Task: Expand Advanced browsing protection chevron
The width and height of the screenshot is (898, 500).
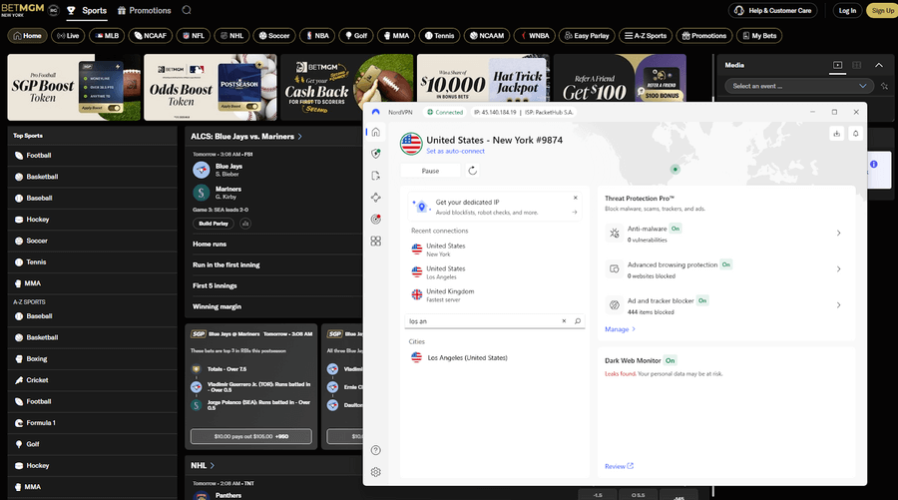Action: pos(838,269)
